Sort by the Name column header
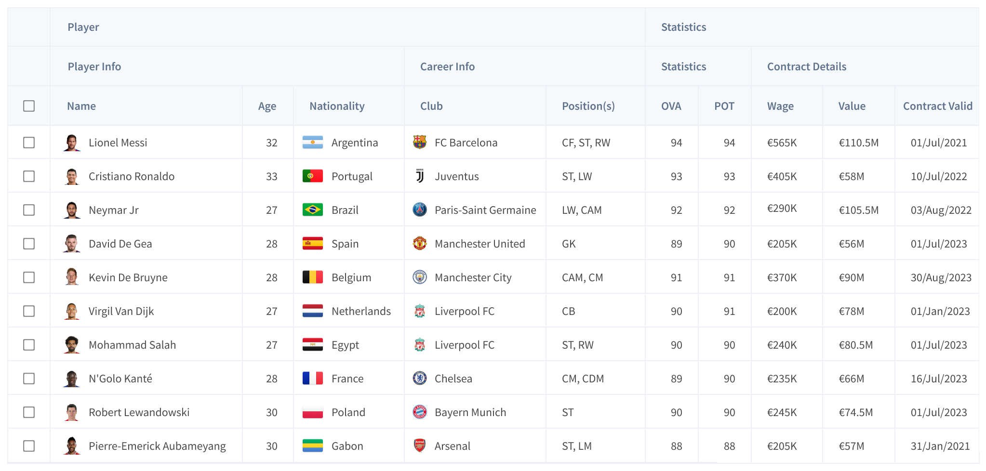The image size is (986, 471). pos(81,106)
